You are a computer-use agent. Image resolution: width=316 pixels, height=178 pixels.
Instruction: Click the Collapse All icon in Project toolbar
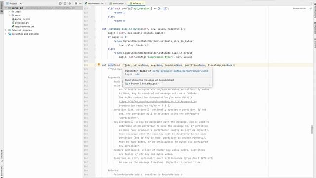70,3
